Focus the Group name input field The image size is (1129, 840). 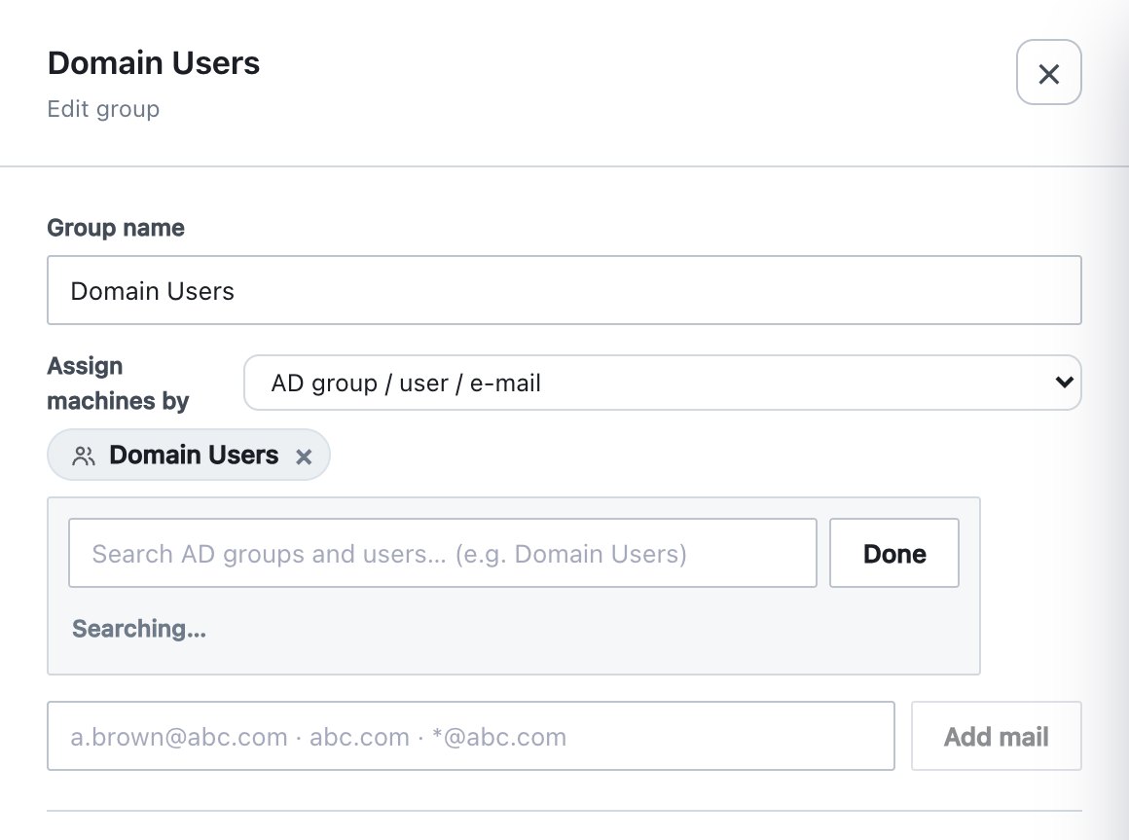[564, 290]
